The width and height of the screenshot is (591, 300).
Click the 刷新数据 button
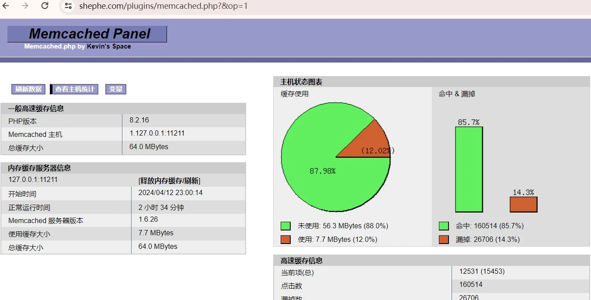[x=28, y=89]
